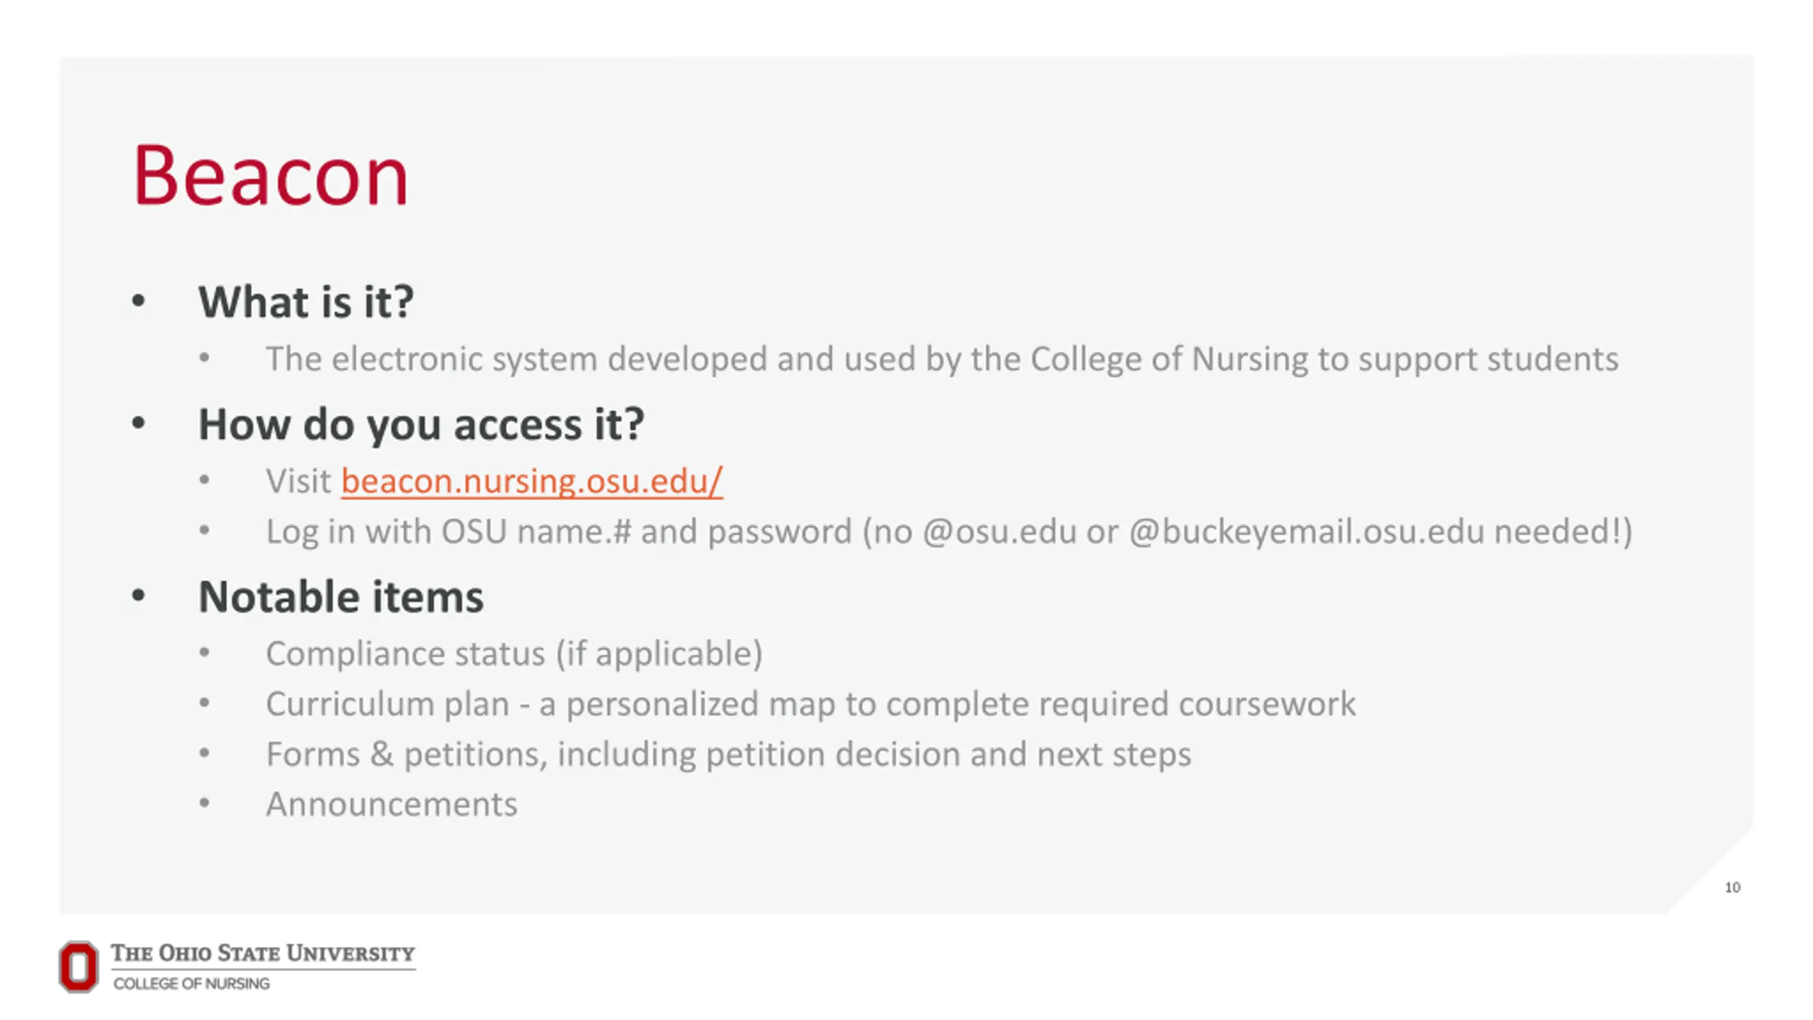Click the Ohio State block O logo
The width and height of the screenshot is (1813, 1020).
pyautogui.click(x=78, y=966)
